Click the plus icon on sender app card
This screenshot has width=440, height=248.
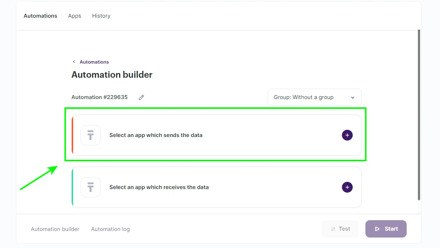(347, 135)
